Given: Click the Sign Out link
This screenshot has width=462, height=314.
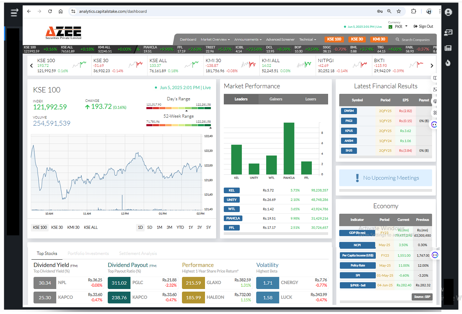Looking at the screenshot, I should click(423, 26).
